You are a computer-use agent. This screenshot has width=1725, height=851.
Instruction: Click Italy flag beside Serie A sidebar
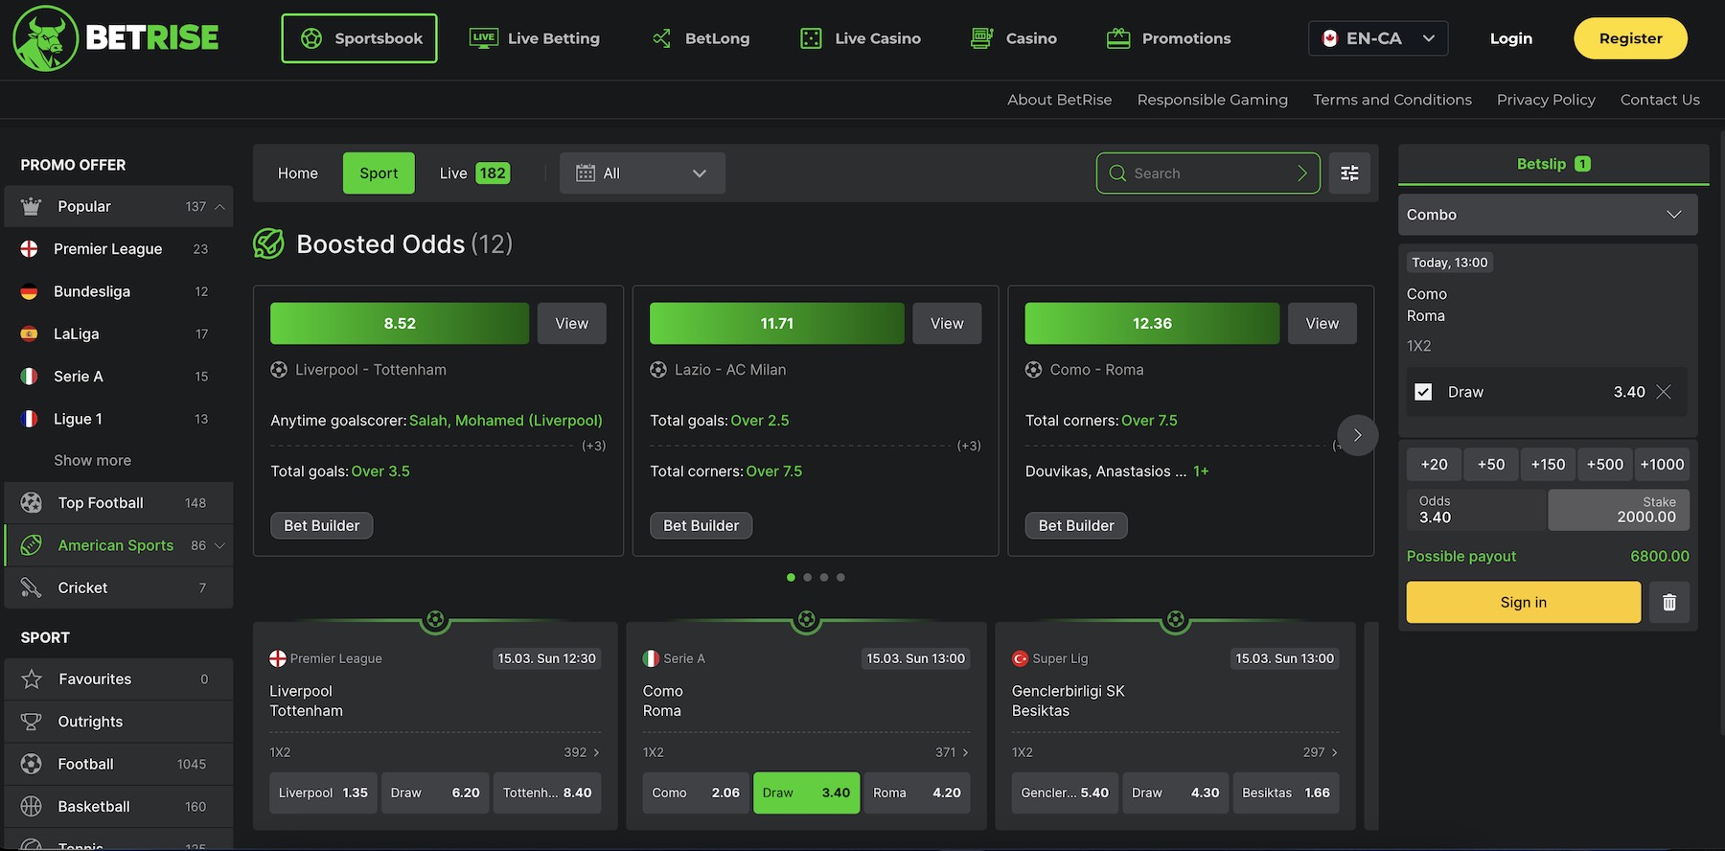[x=30, y=377]
